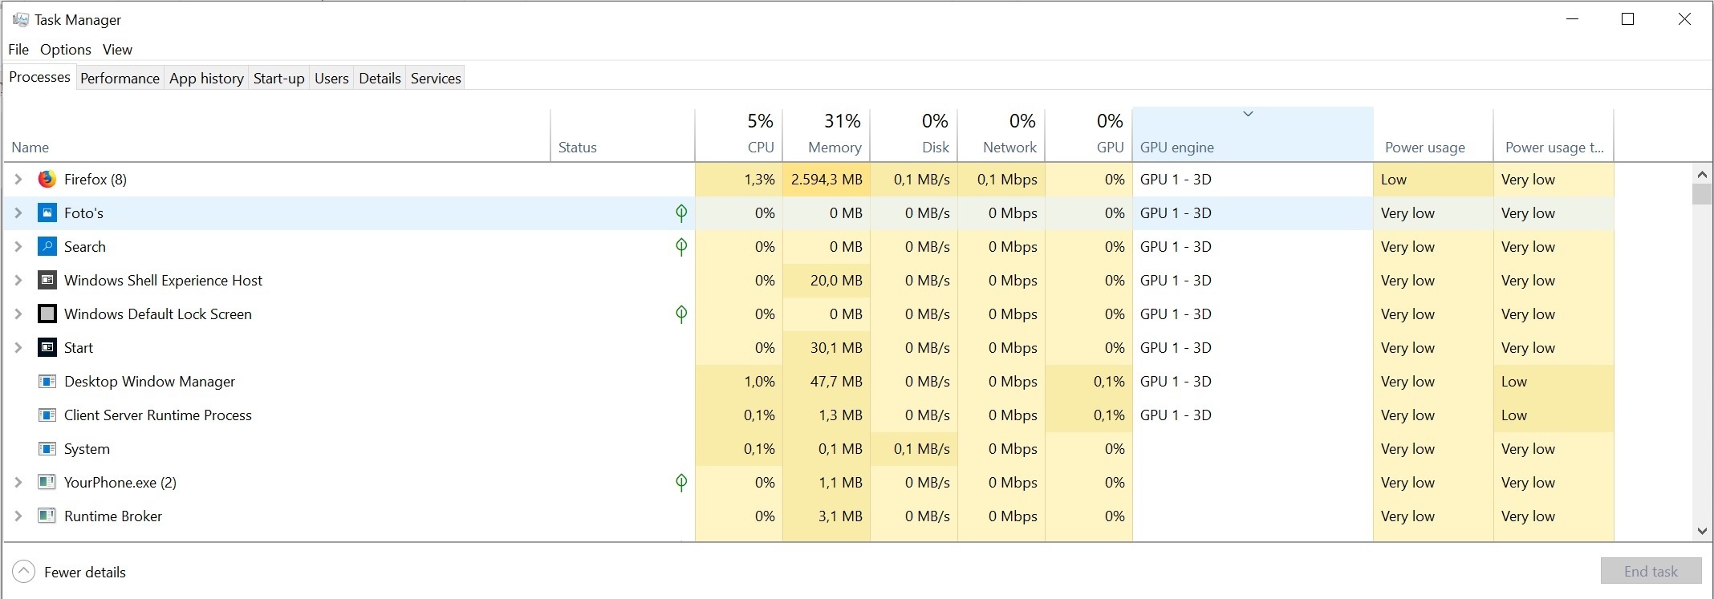Click the green leaf icon beside YourPhone.exe
This screenshot has height=599, width=1714.
pyautogui.click(x=681, y=483)
